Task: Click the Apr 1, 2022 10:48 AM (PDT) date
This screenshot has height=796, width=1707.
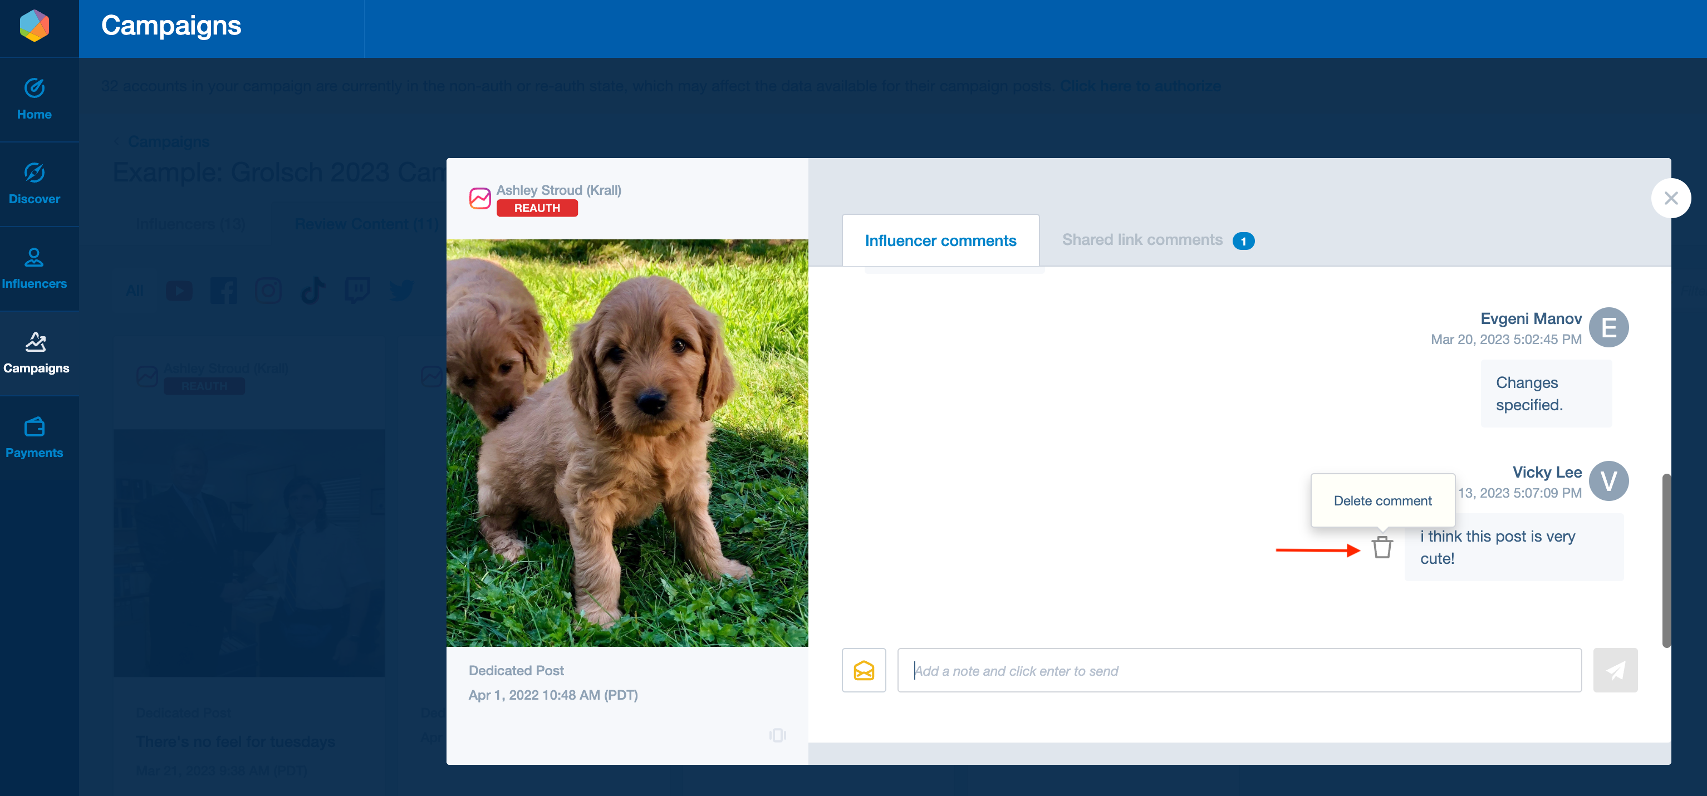Action: pos(553,695)
